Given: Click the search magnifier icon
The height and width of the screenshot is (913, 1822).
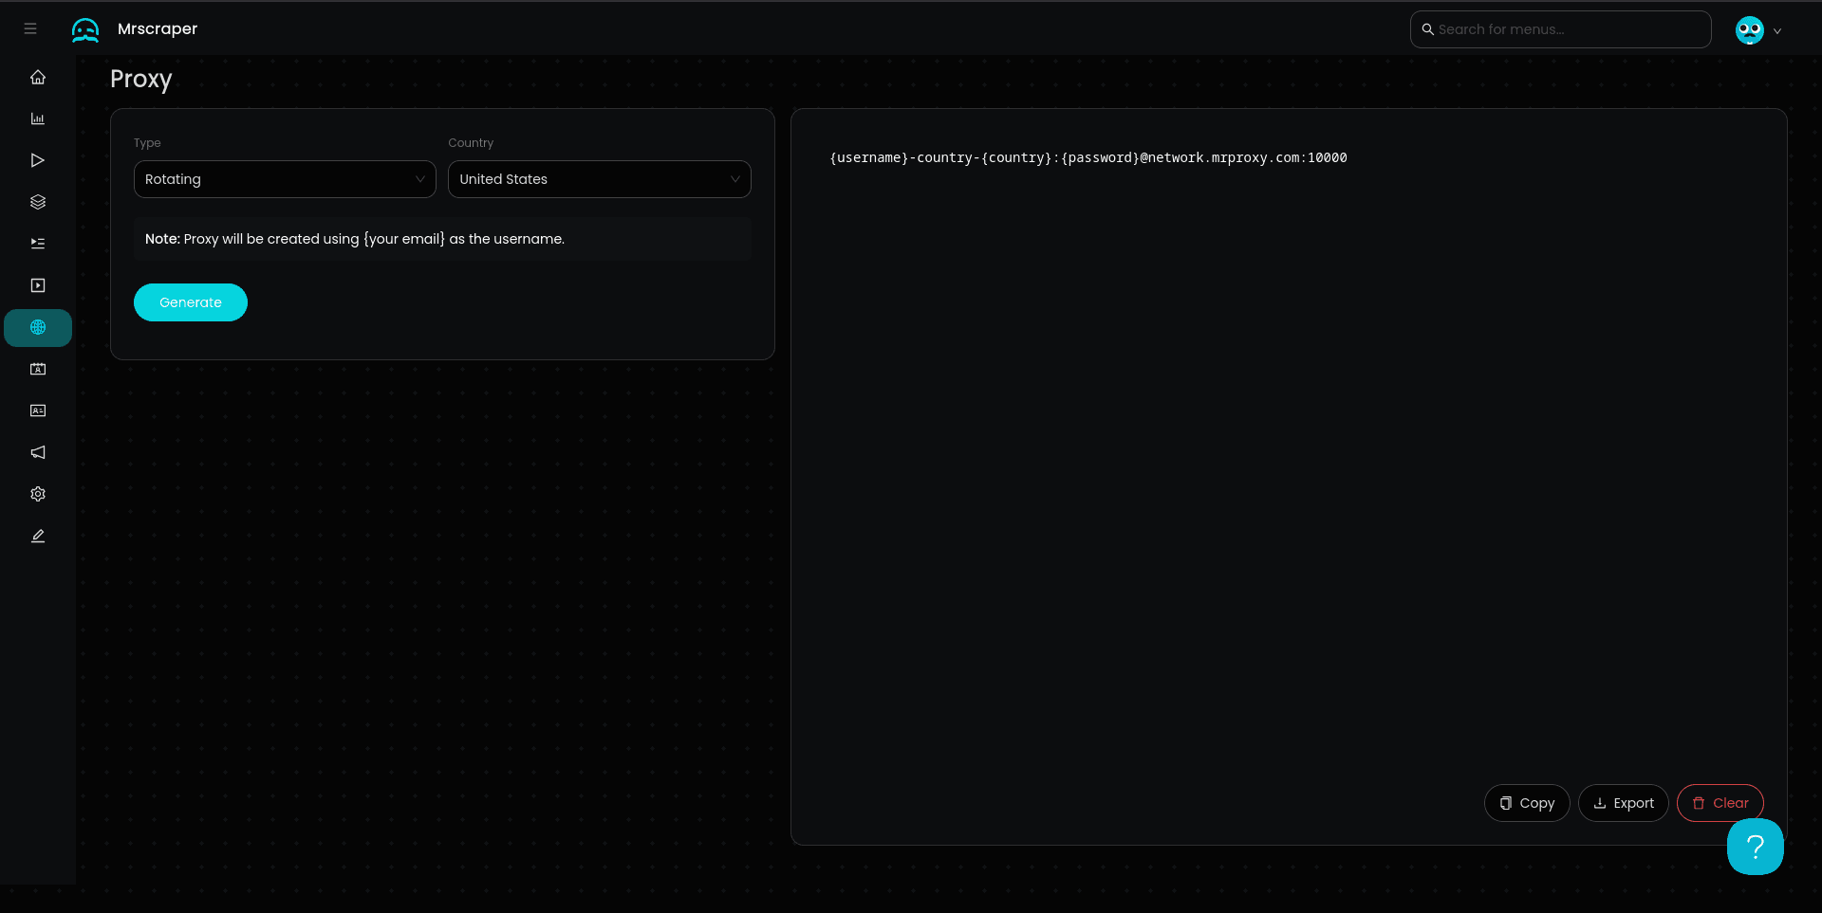Looking at the screenshot, I should (x=1427, y=29).
